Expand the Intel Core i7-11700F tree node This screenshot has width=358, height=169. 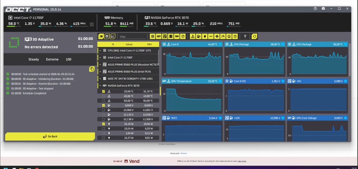click(x=100, y=57)
